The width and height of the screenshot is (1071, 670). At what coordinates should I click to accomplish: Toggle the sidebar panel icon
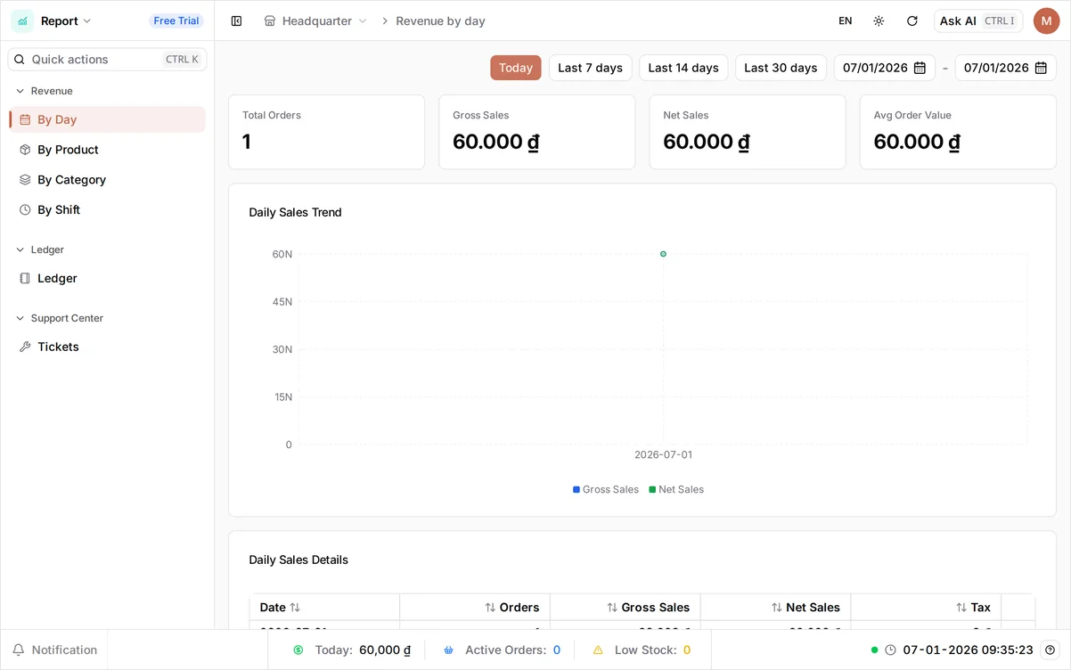tap(236, 20)
